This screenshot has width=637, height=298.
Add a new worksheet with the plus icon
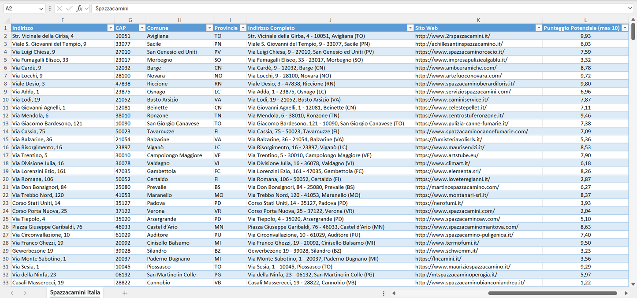tap(125, 292)
